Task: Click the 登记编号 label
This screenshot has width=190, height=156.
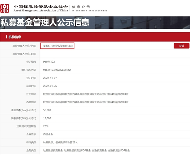Action: pyautogui.click(x=31, y=62)
